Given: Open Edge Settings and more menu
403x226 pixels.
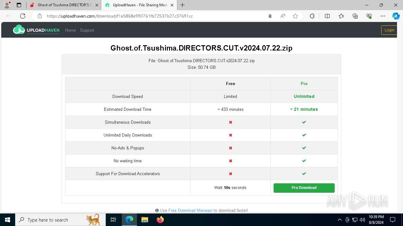Looking at the screenshot, I should click(x=383, y=16).
